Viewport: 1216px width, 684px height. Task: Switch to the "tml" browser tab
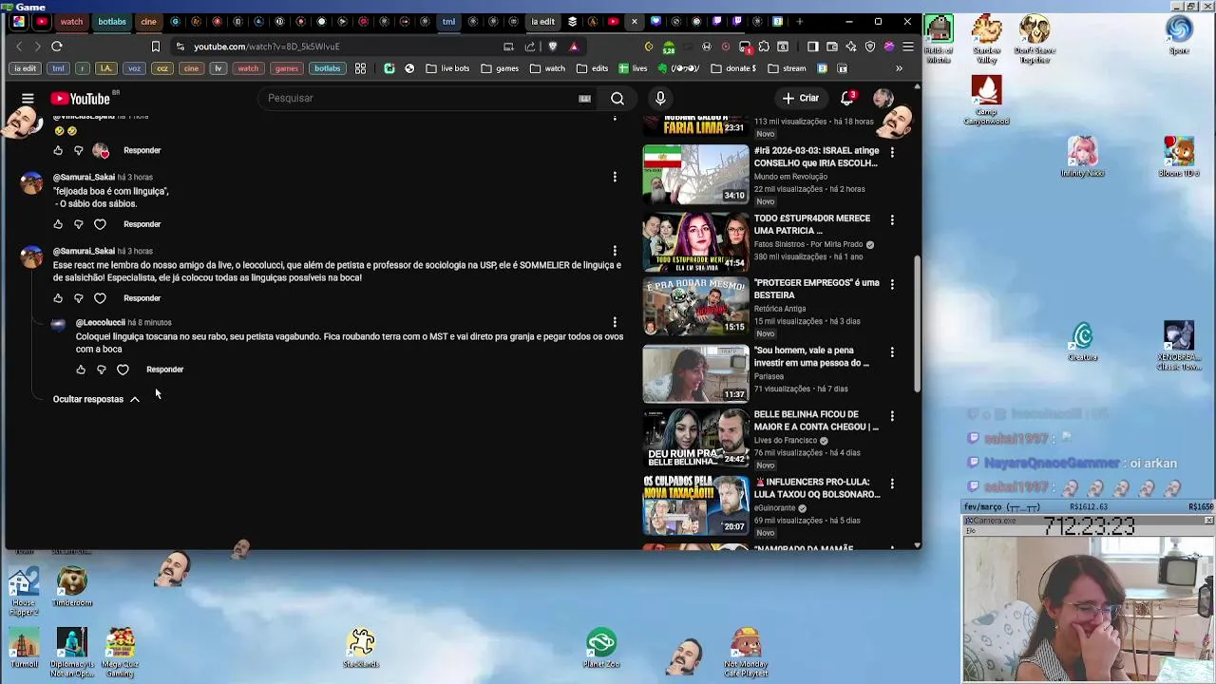(x=448, y=21)
